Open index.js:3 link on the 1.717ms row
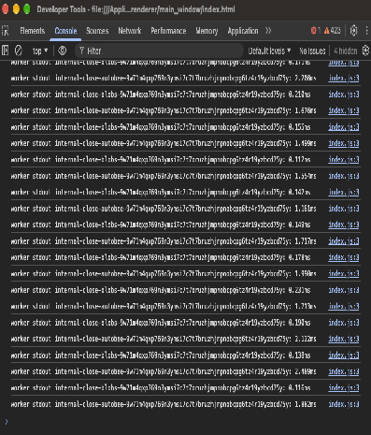The image size is (371, 435). pos(344,241)
